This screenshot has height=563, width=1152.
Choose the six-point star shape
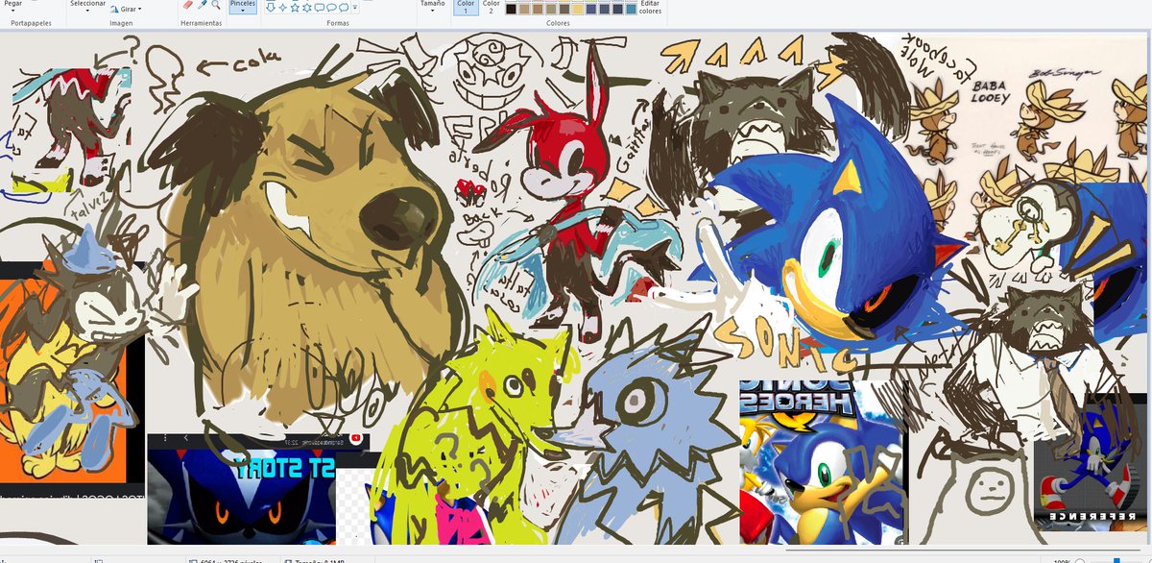(x=307, y=7)
